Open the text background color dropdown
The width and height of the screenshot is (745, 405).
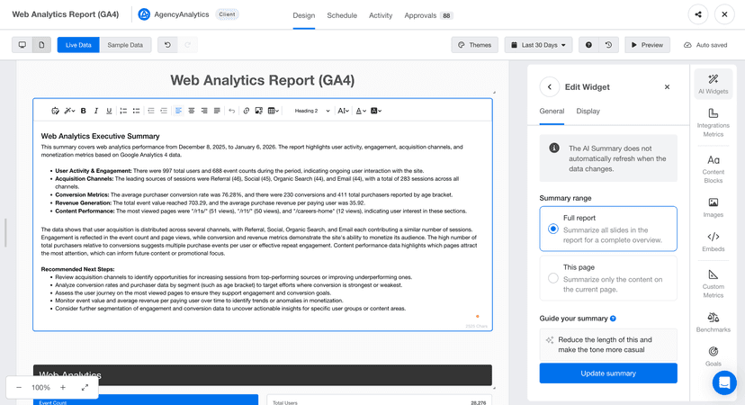(x=376, y=111)
